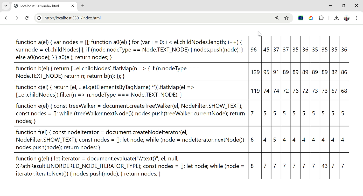Open the Downloads arrow icon
This screenshot has height=196, width=363.
(336, 18)
